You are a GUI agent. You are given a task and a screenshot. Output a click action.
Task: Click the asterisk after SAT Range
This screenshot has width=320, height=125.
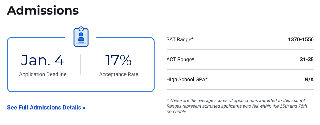tap(193, 39)
